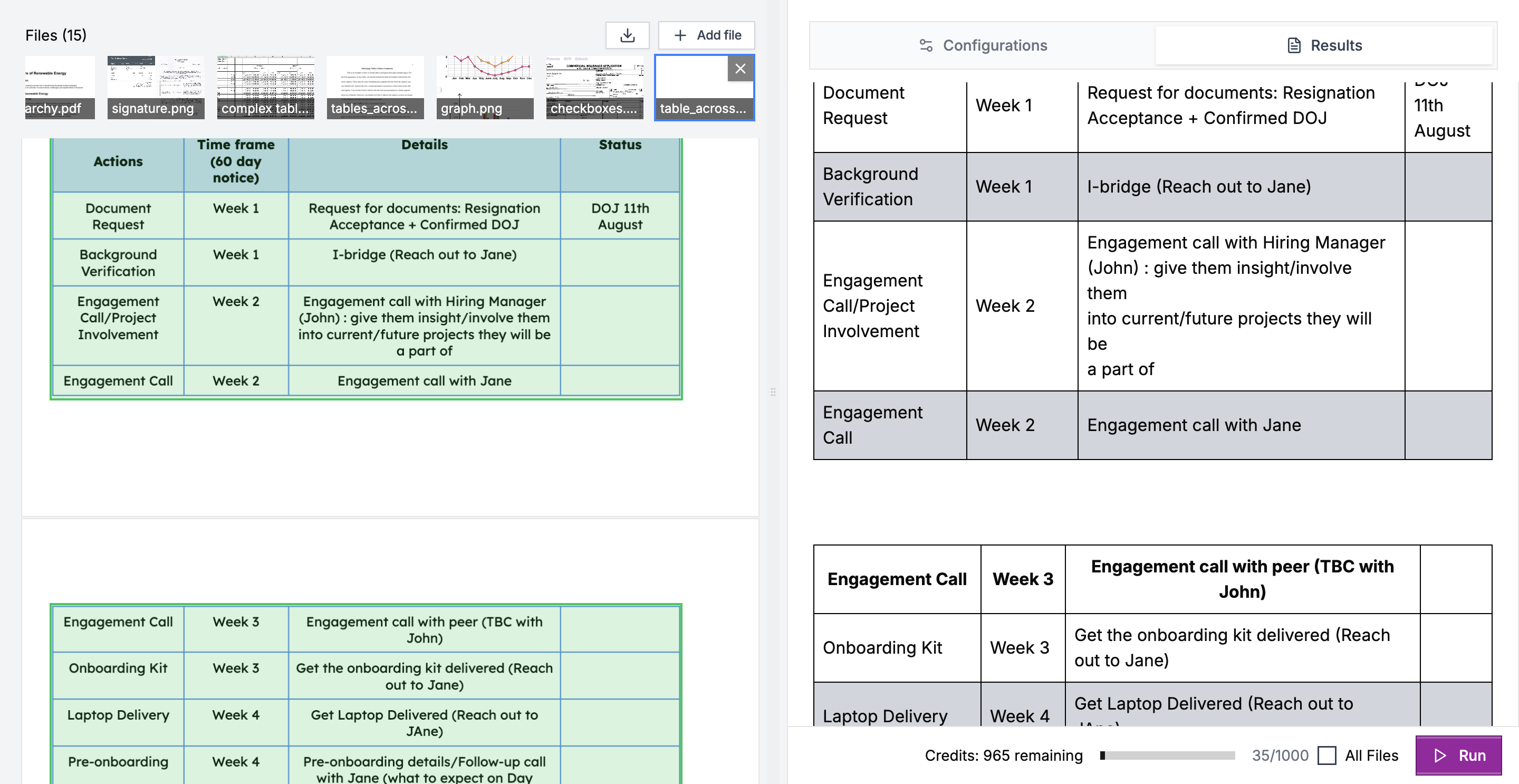Image resolution: width=1519 pixels, height=784 pixels.
Task: Click the plus icon on Add file
Action: [x=680, y=35]
